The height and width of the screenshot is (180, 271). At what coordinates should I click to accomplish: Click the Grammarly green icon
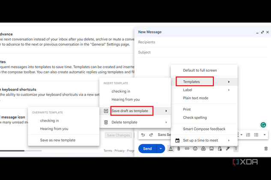pyautogui.click(x=263, y=125)
